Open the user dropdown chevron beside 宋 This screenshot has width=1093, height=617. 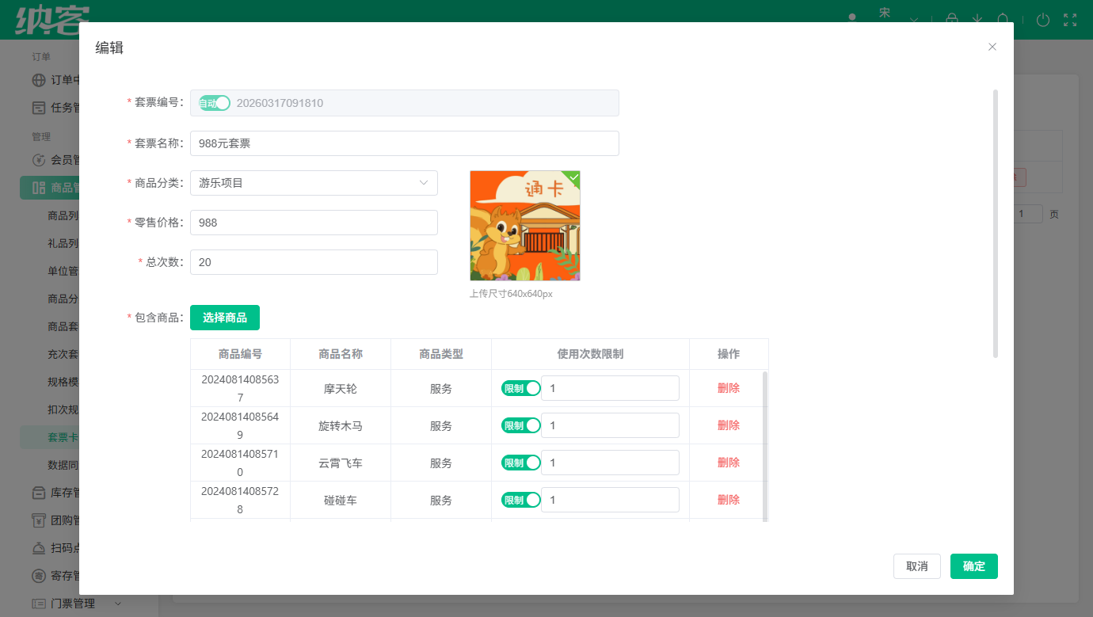click(x=914, y=20)
